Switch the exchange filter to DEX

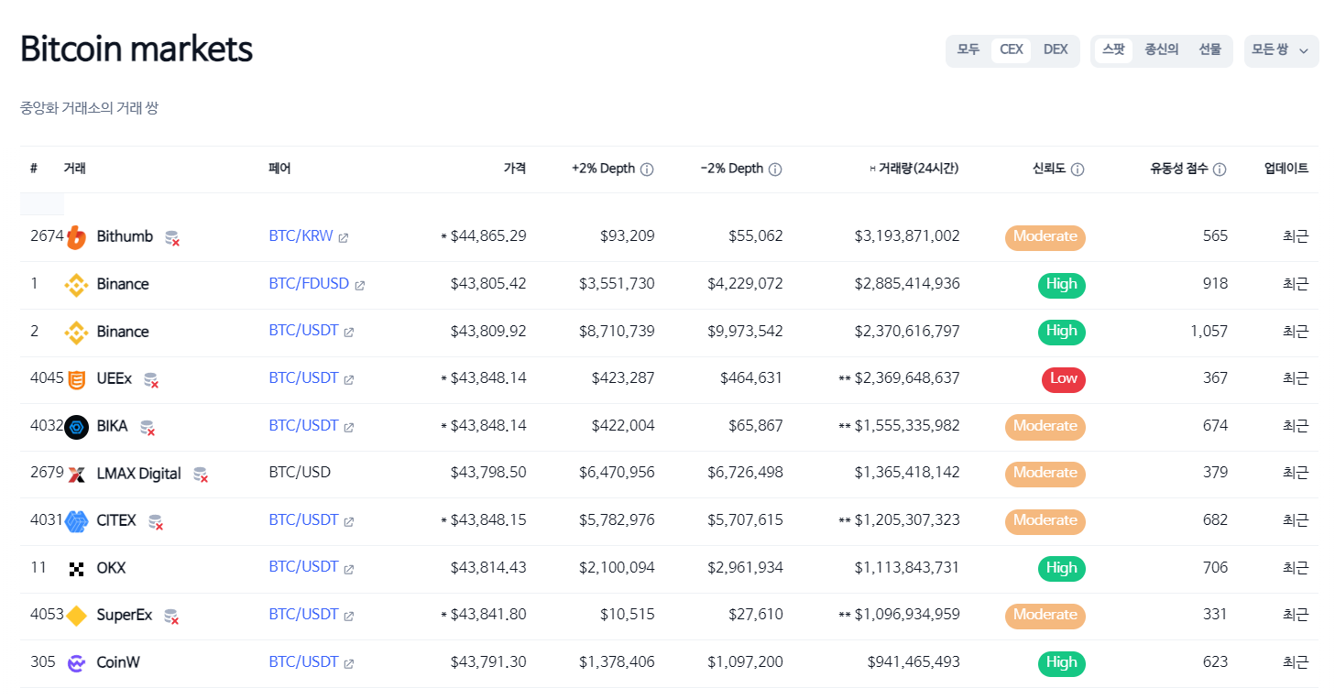tap(1056, 50)
